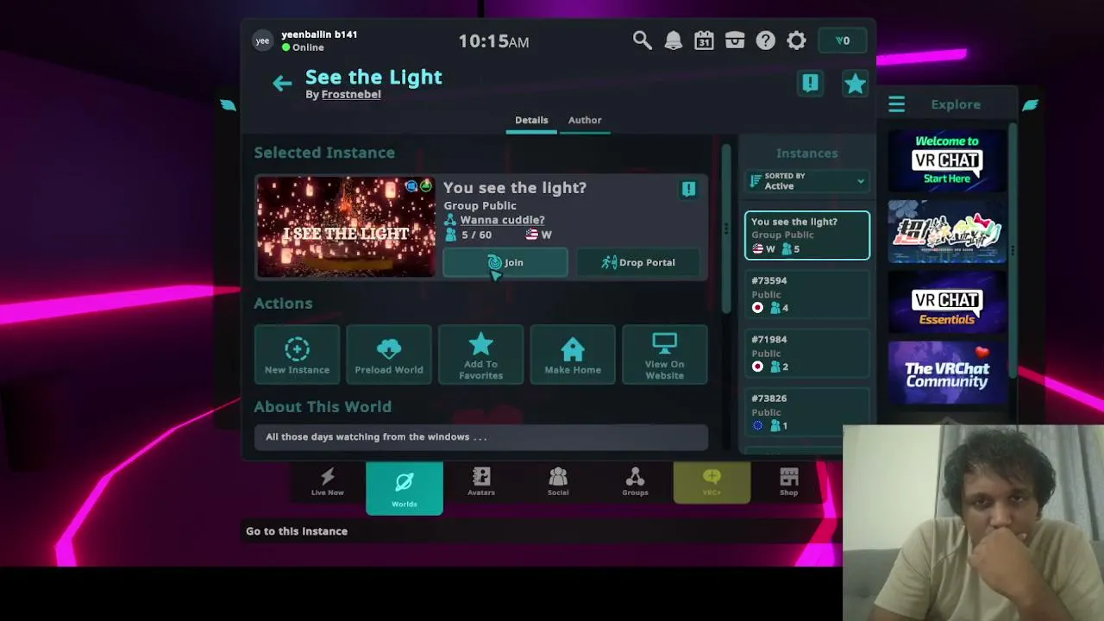
Task: Open the notifications bell
Action: 674,41
